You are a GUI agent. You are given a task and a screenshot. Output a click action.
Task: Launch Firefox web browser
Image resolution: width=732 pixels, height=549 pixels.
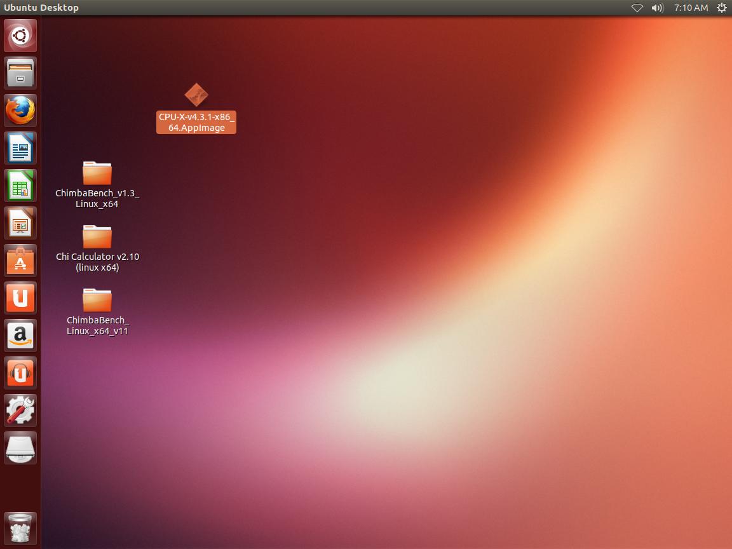[x=20, y=110]
